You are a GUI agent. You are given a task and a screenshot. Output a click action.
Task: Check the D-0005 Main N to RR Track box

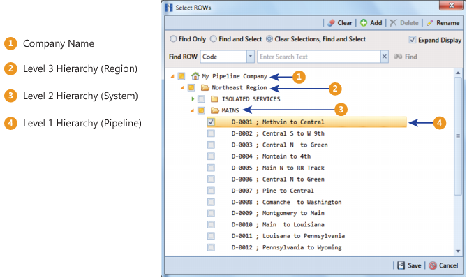tap(212, 168)
